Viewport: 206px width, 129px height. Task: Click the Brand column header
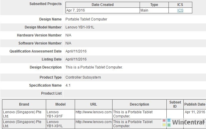coord(24,104)
